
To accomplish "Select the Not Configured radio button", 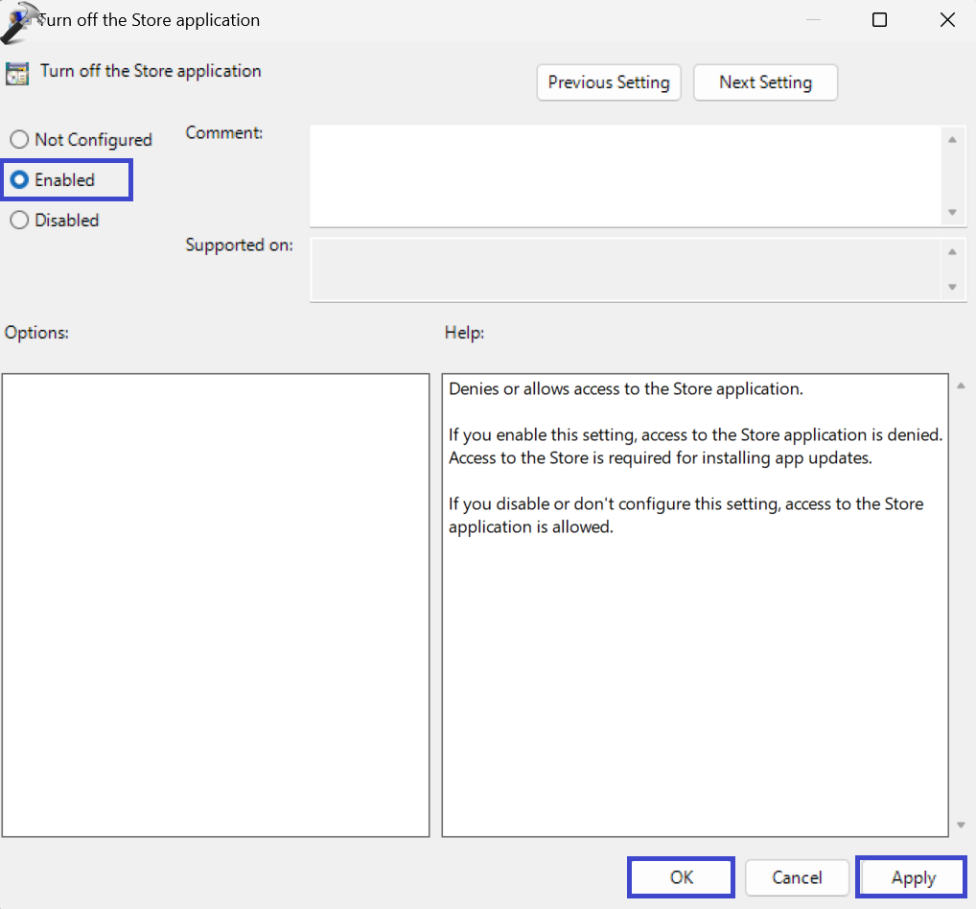I will (x=19, y=140).
